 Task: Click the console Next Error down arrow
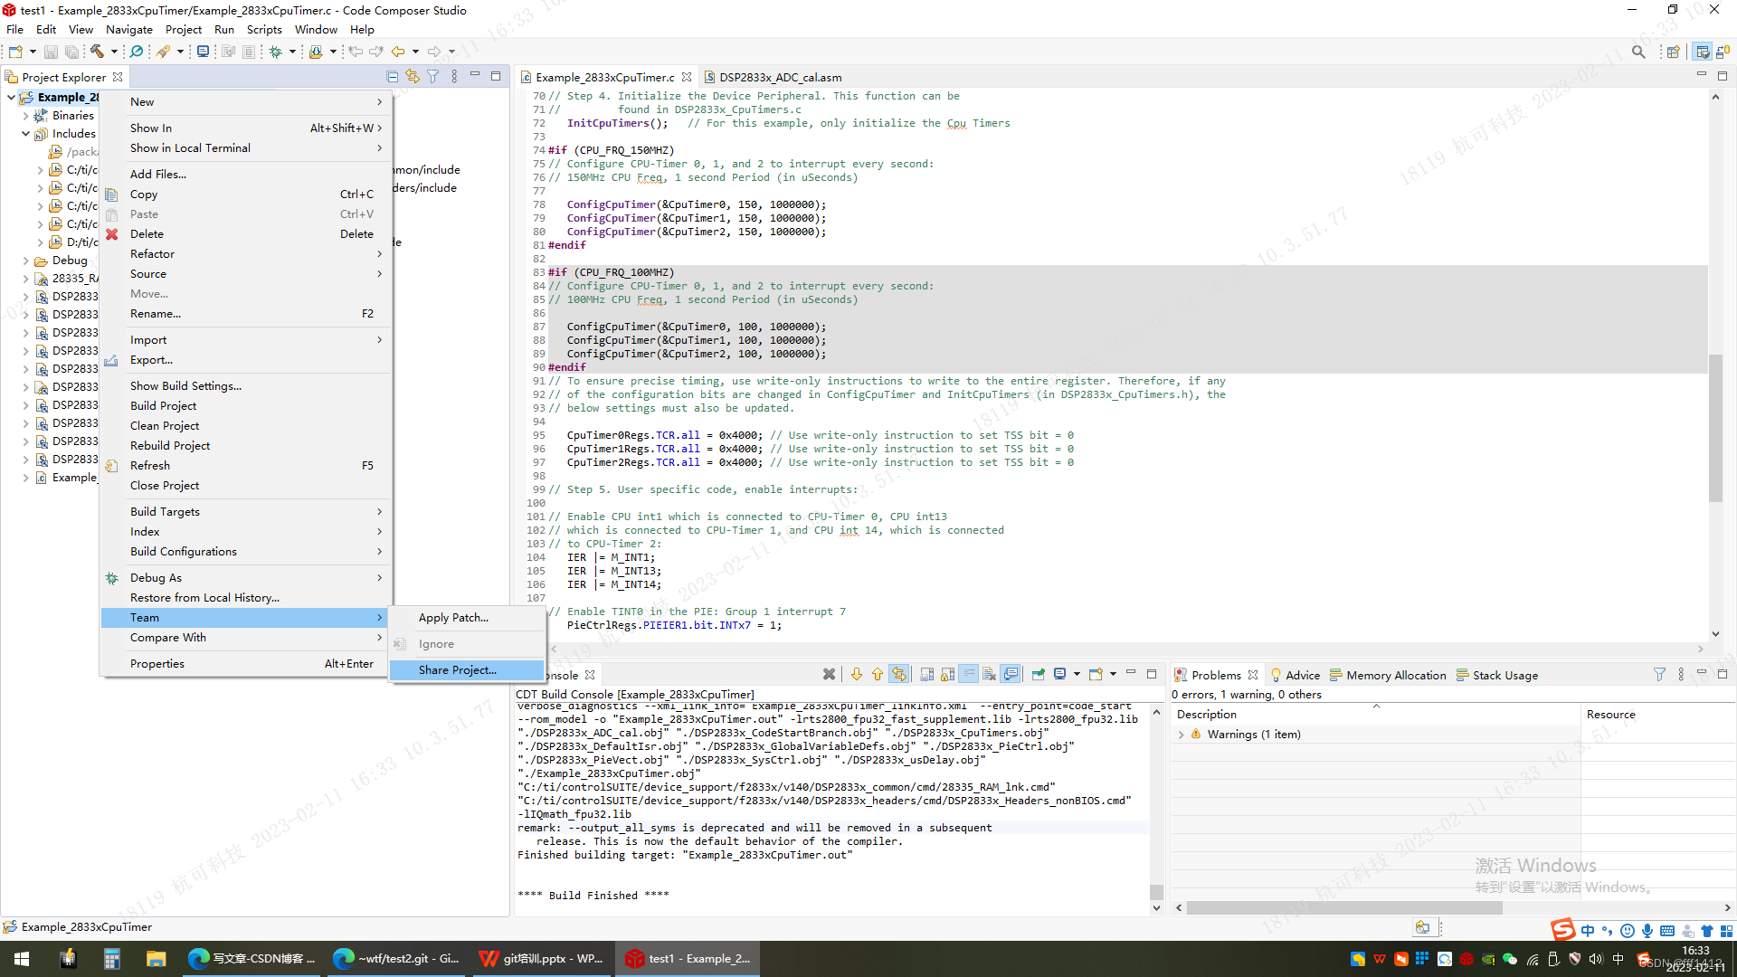pyautogui.click(x=857, y=674)
